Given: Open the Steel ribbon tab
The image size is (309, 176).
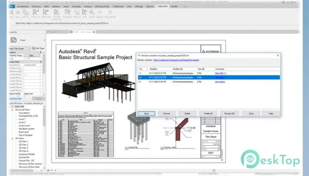Looking at the screenshot, I should (46, 6).
